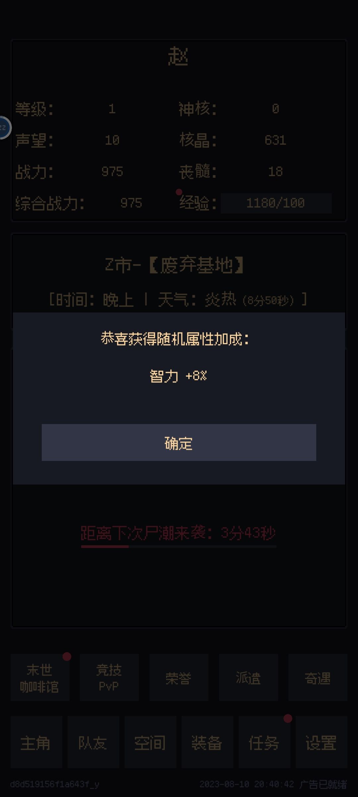Open the 设置 settings tab
This screenshot has height=797, width=358.
(321, 743)
